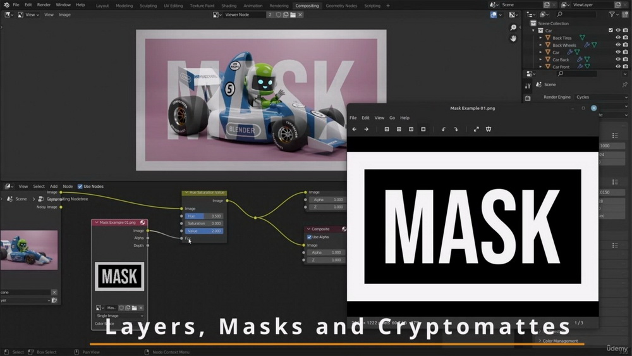This screenshot has width=632, height=356.
Task: Expand the Back Tires object row
Action: (540, 38)
